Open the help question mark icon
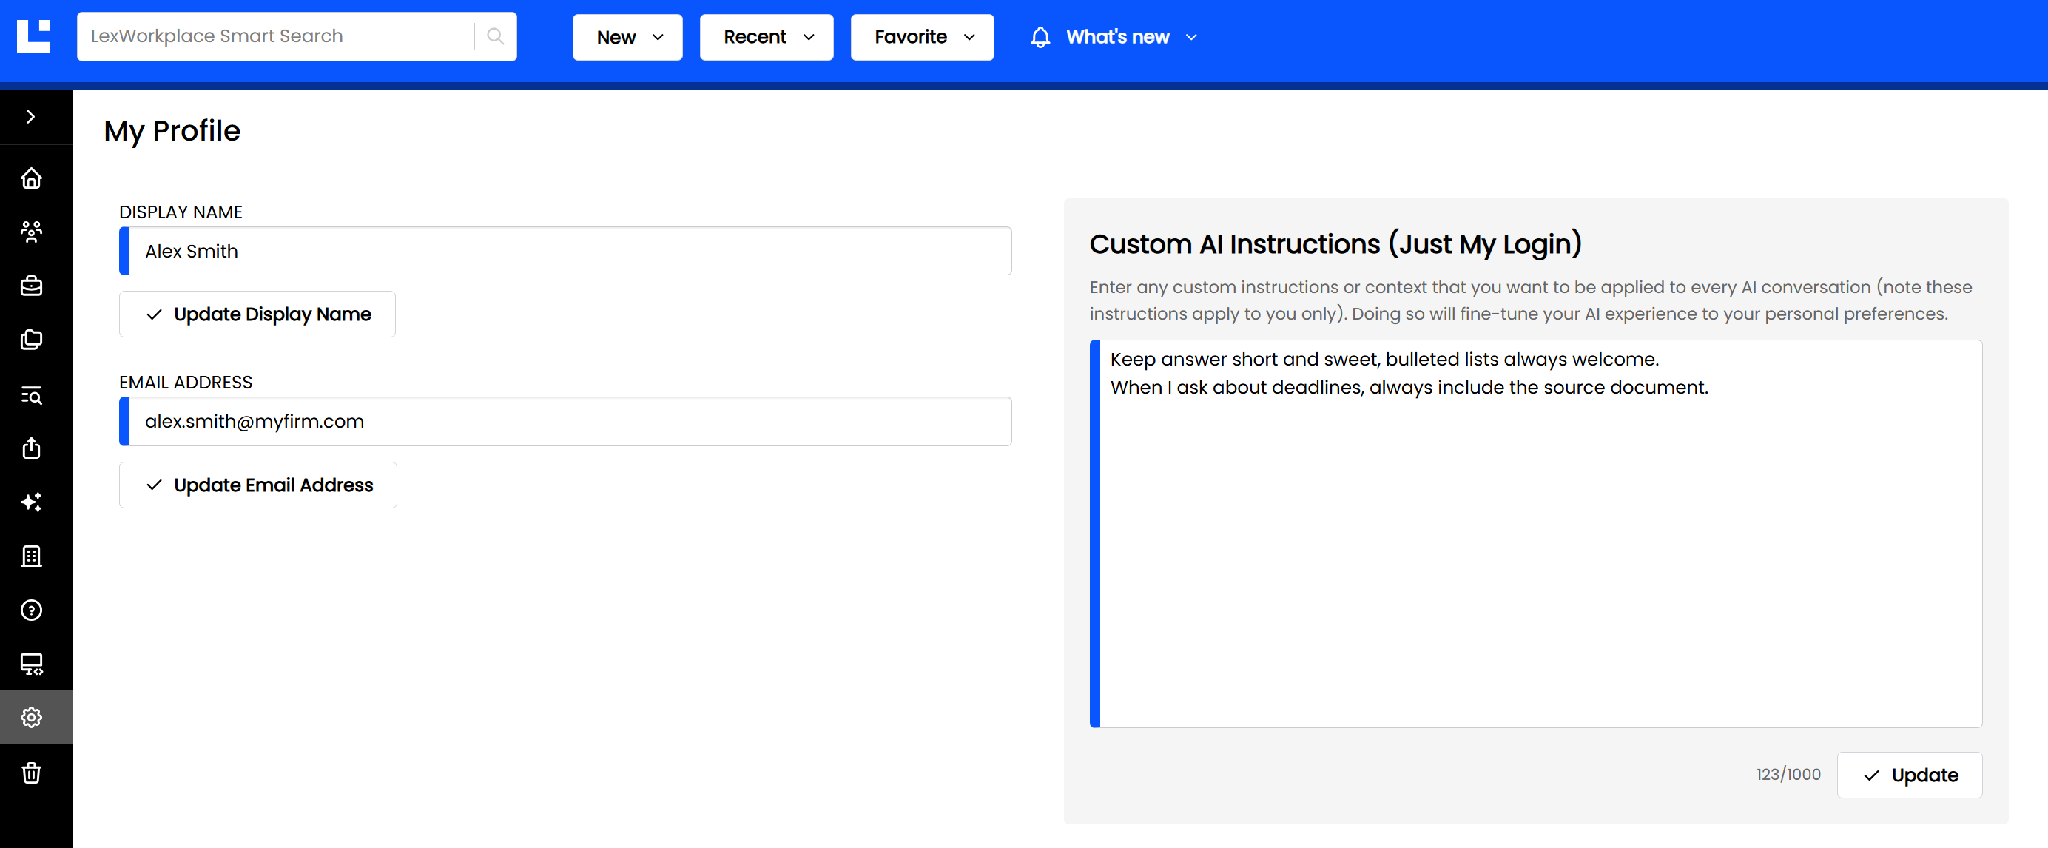This screenshot has height=848, width=2048. [31, 610]
